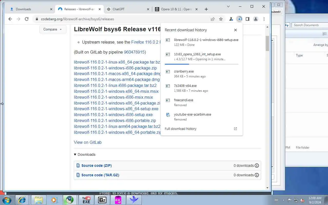Open Windows Explorer folder taskbar icon
The image size is (328, 205).
point(38,200)
